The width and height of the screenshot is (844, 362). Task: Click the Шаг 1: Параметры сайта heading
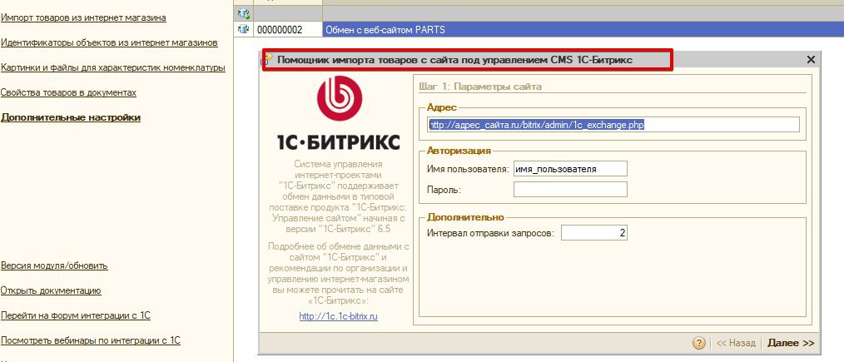point(480,87)
